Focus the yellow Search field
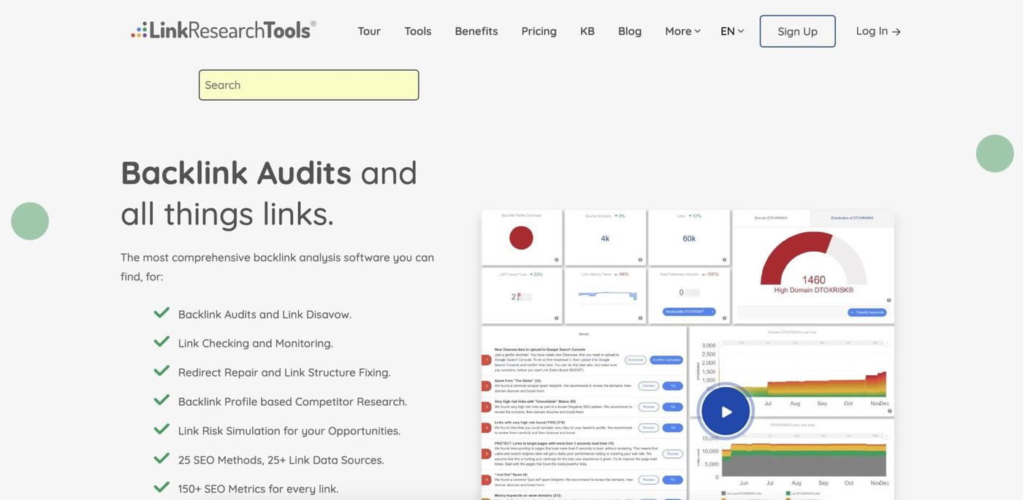 (309, 85)
